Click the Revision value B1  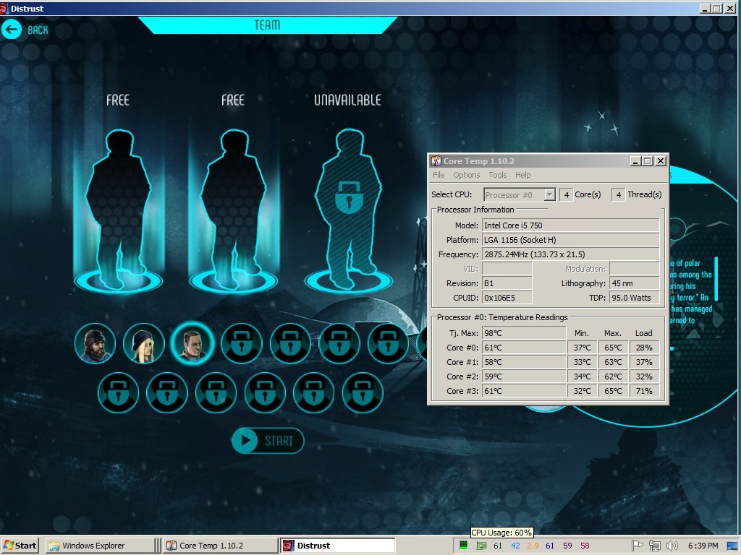[x=507, y=283]
